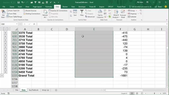Click the zoom out minus button
Viewport: 169px width, 95px height.
tap(145, 93)
